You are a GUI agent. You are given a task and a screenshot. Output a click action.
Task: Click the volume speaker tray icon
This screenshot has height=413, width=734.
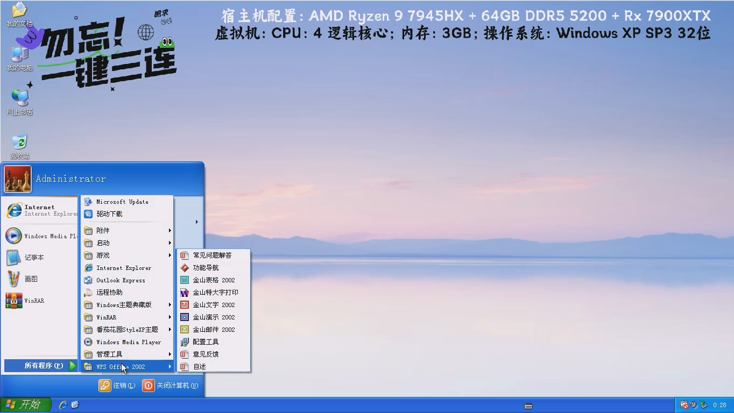click(694, 405)
